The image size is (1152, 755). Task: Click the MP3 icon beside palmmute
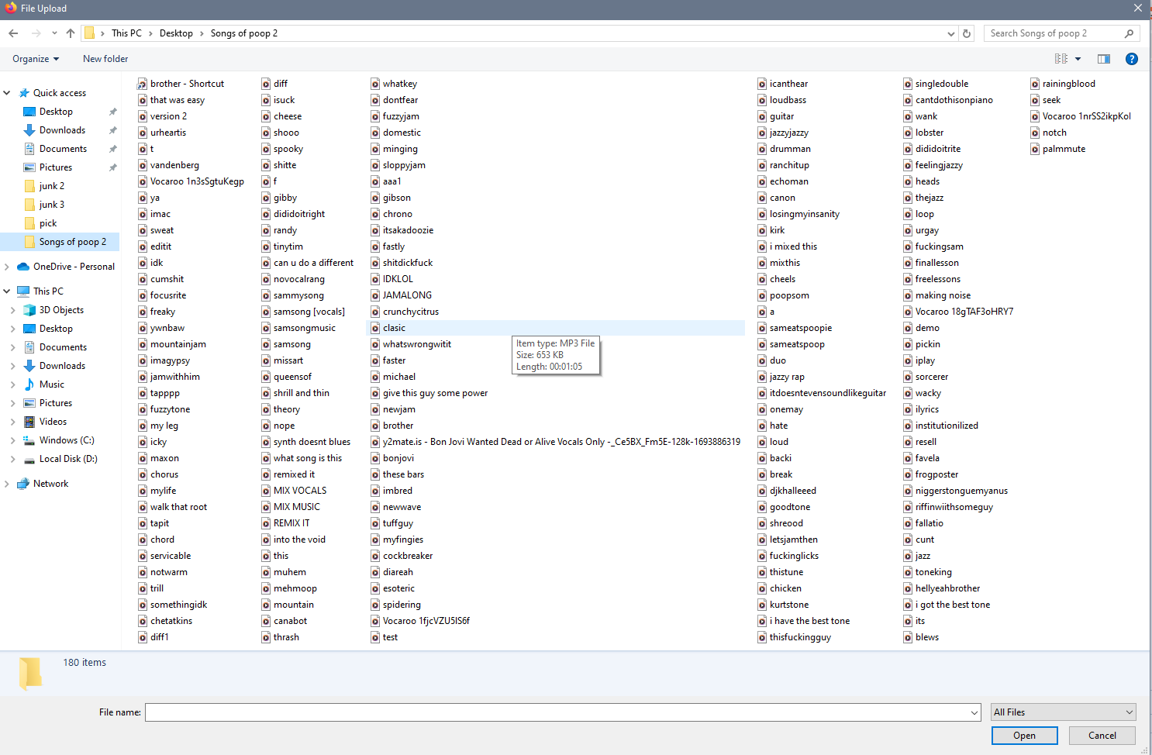(1035, 149)
